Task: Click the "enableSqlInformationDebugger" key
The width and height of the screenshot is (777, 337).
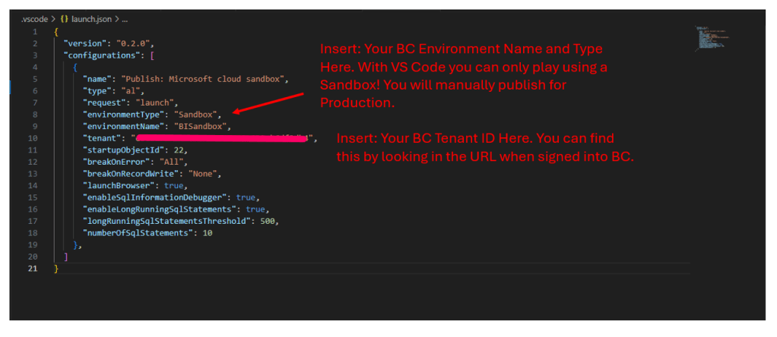Action: [x=154, y=198]
